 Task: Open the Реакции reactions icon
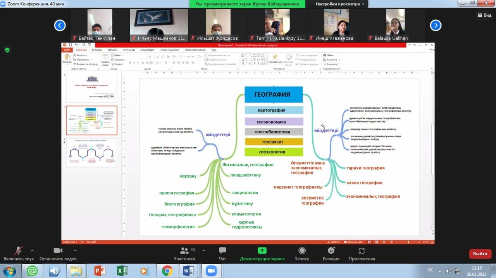click(x=331, y=251)
